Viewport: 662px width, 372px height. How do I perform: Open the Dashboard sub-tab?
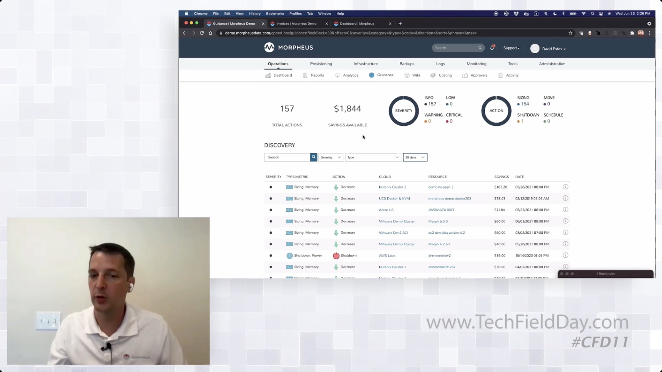pos(279,75)
